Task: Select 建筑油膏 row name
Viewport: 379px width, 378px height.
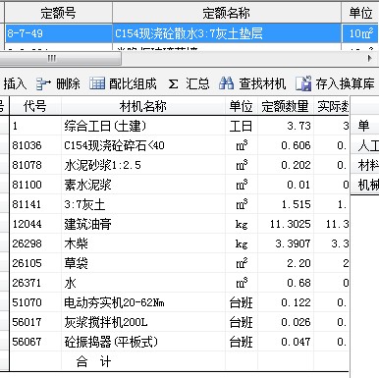Action: [x=87, y=224]
